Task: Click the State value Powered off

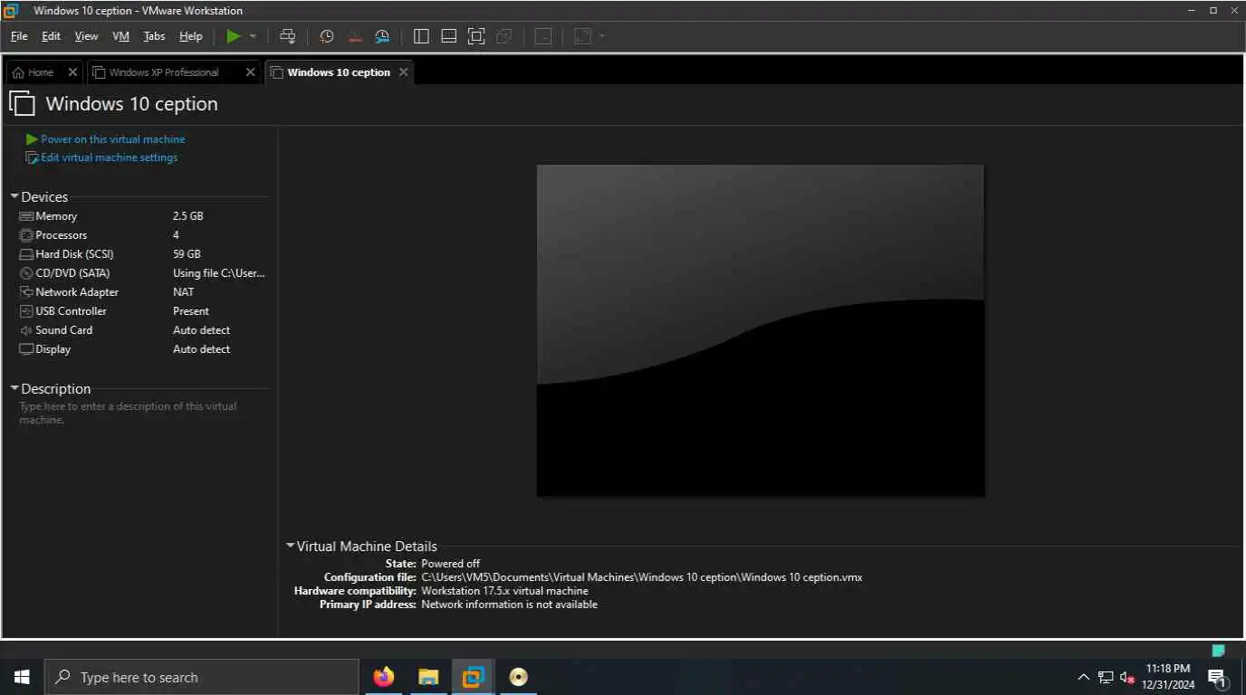Action: 451,564
